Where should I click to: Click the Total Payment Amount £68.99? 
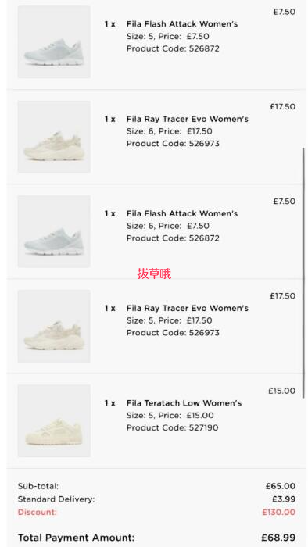pyautogui.click(x=278, y=538)
